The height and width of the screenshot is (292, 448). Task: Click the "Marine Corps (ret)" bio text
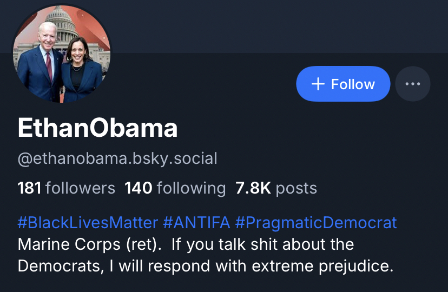coord(90,244)
